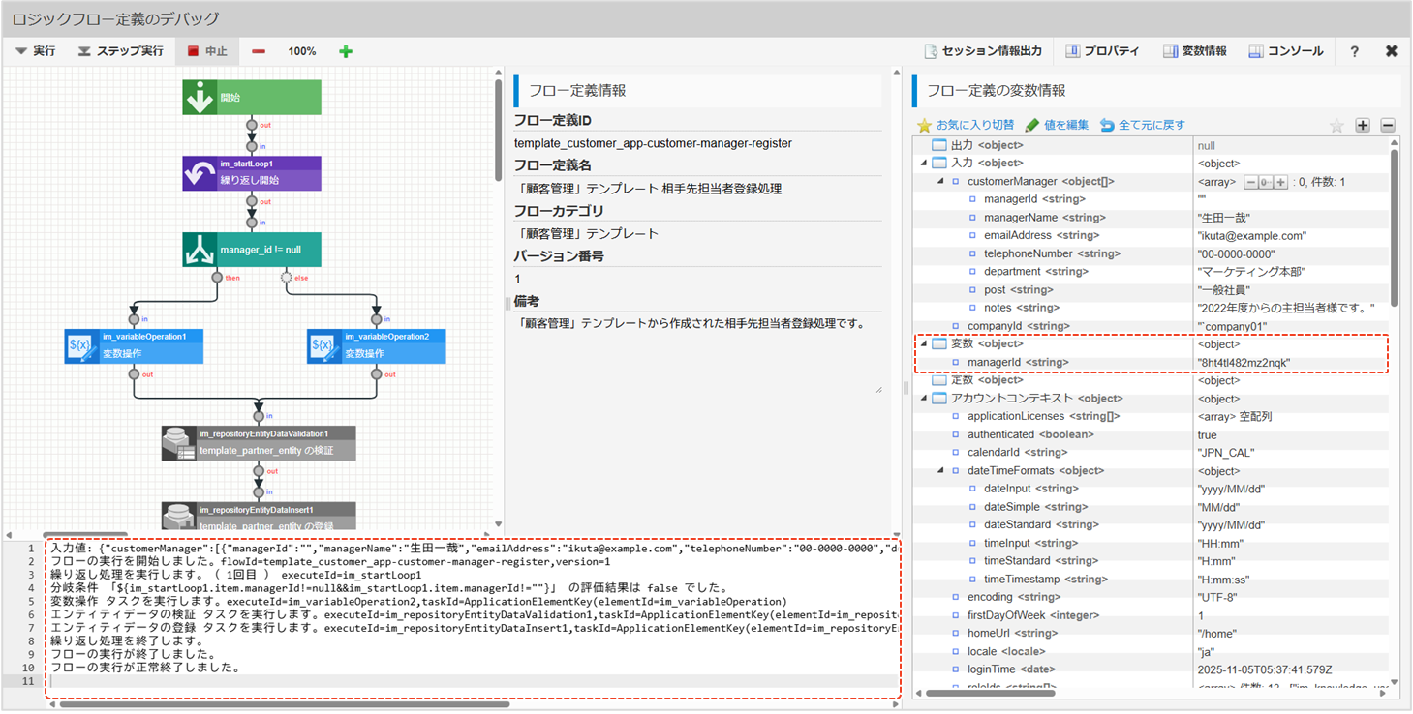Select the im_startLoop1 loop node icon

[200, 174]
